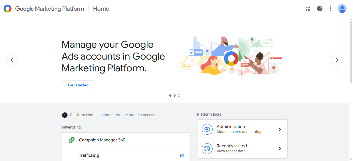The width and height of the screenshot is (353, 161).
Task: Open the Campaign Manager 360 menu entry
Action: point(102,140)
